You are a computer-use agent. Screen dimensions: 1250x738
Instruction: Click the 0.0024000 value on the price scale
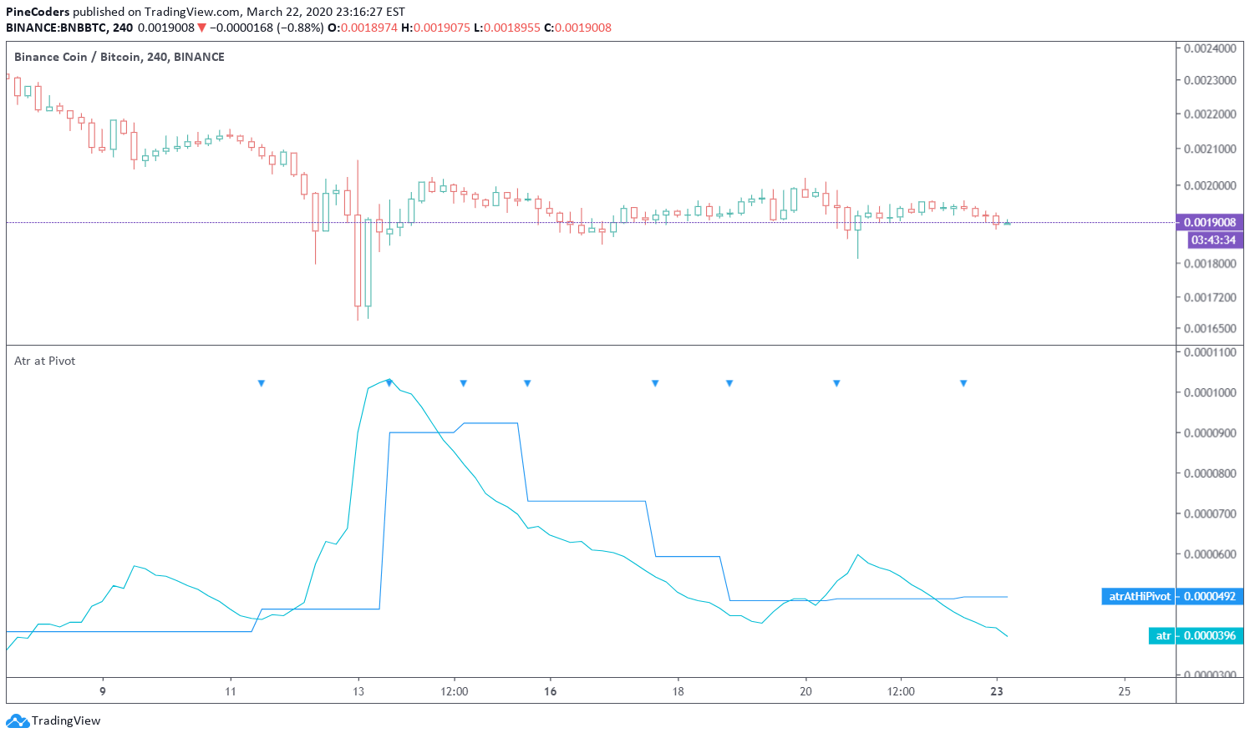pos(1209,48)
